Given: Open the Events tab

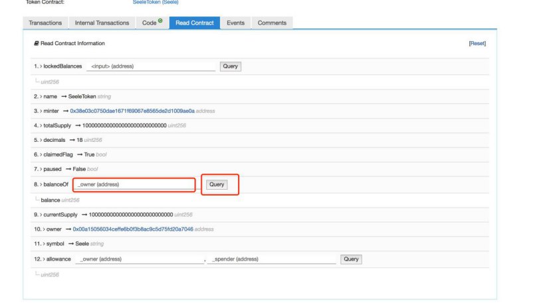Looking at the screenshot, I should coord(235,23).
